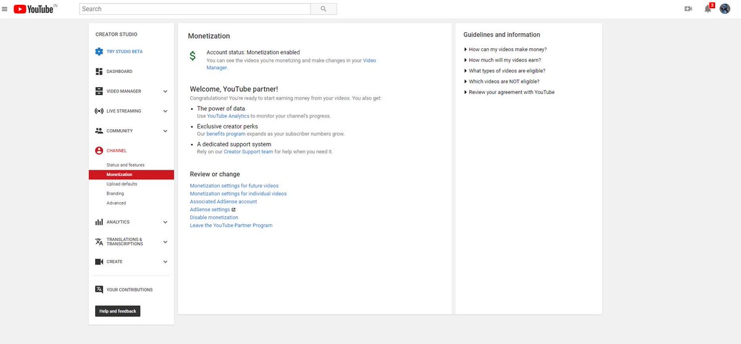Viewport: 741px width, 344px height.
Task: Open the create video camera icon
Action: click(x=688, y=9)
